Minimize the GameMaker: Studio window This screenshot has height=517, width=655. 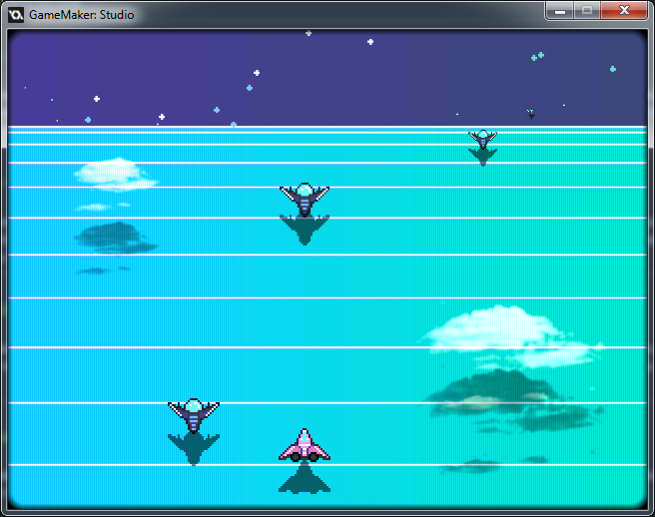560,10
